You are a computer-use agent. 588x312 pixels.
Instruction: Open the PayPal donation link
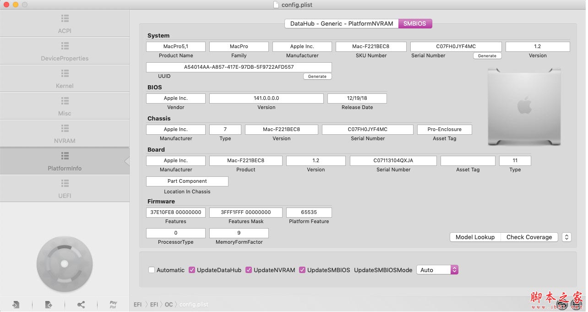click(113, 304)
